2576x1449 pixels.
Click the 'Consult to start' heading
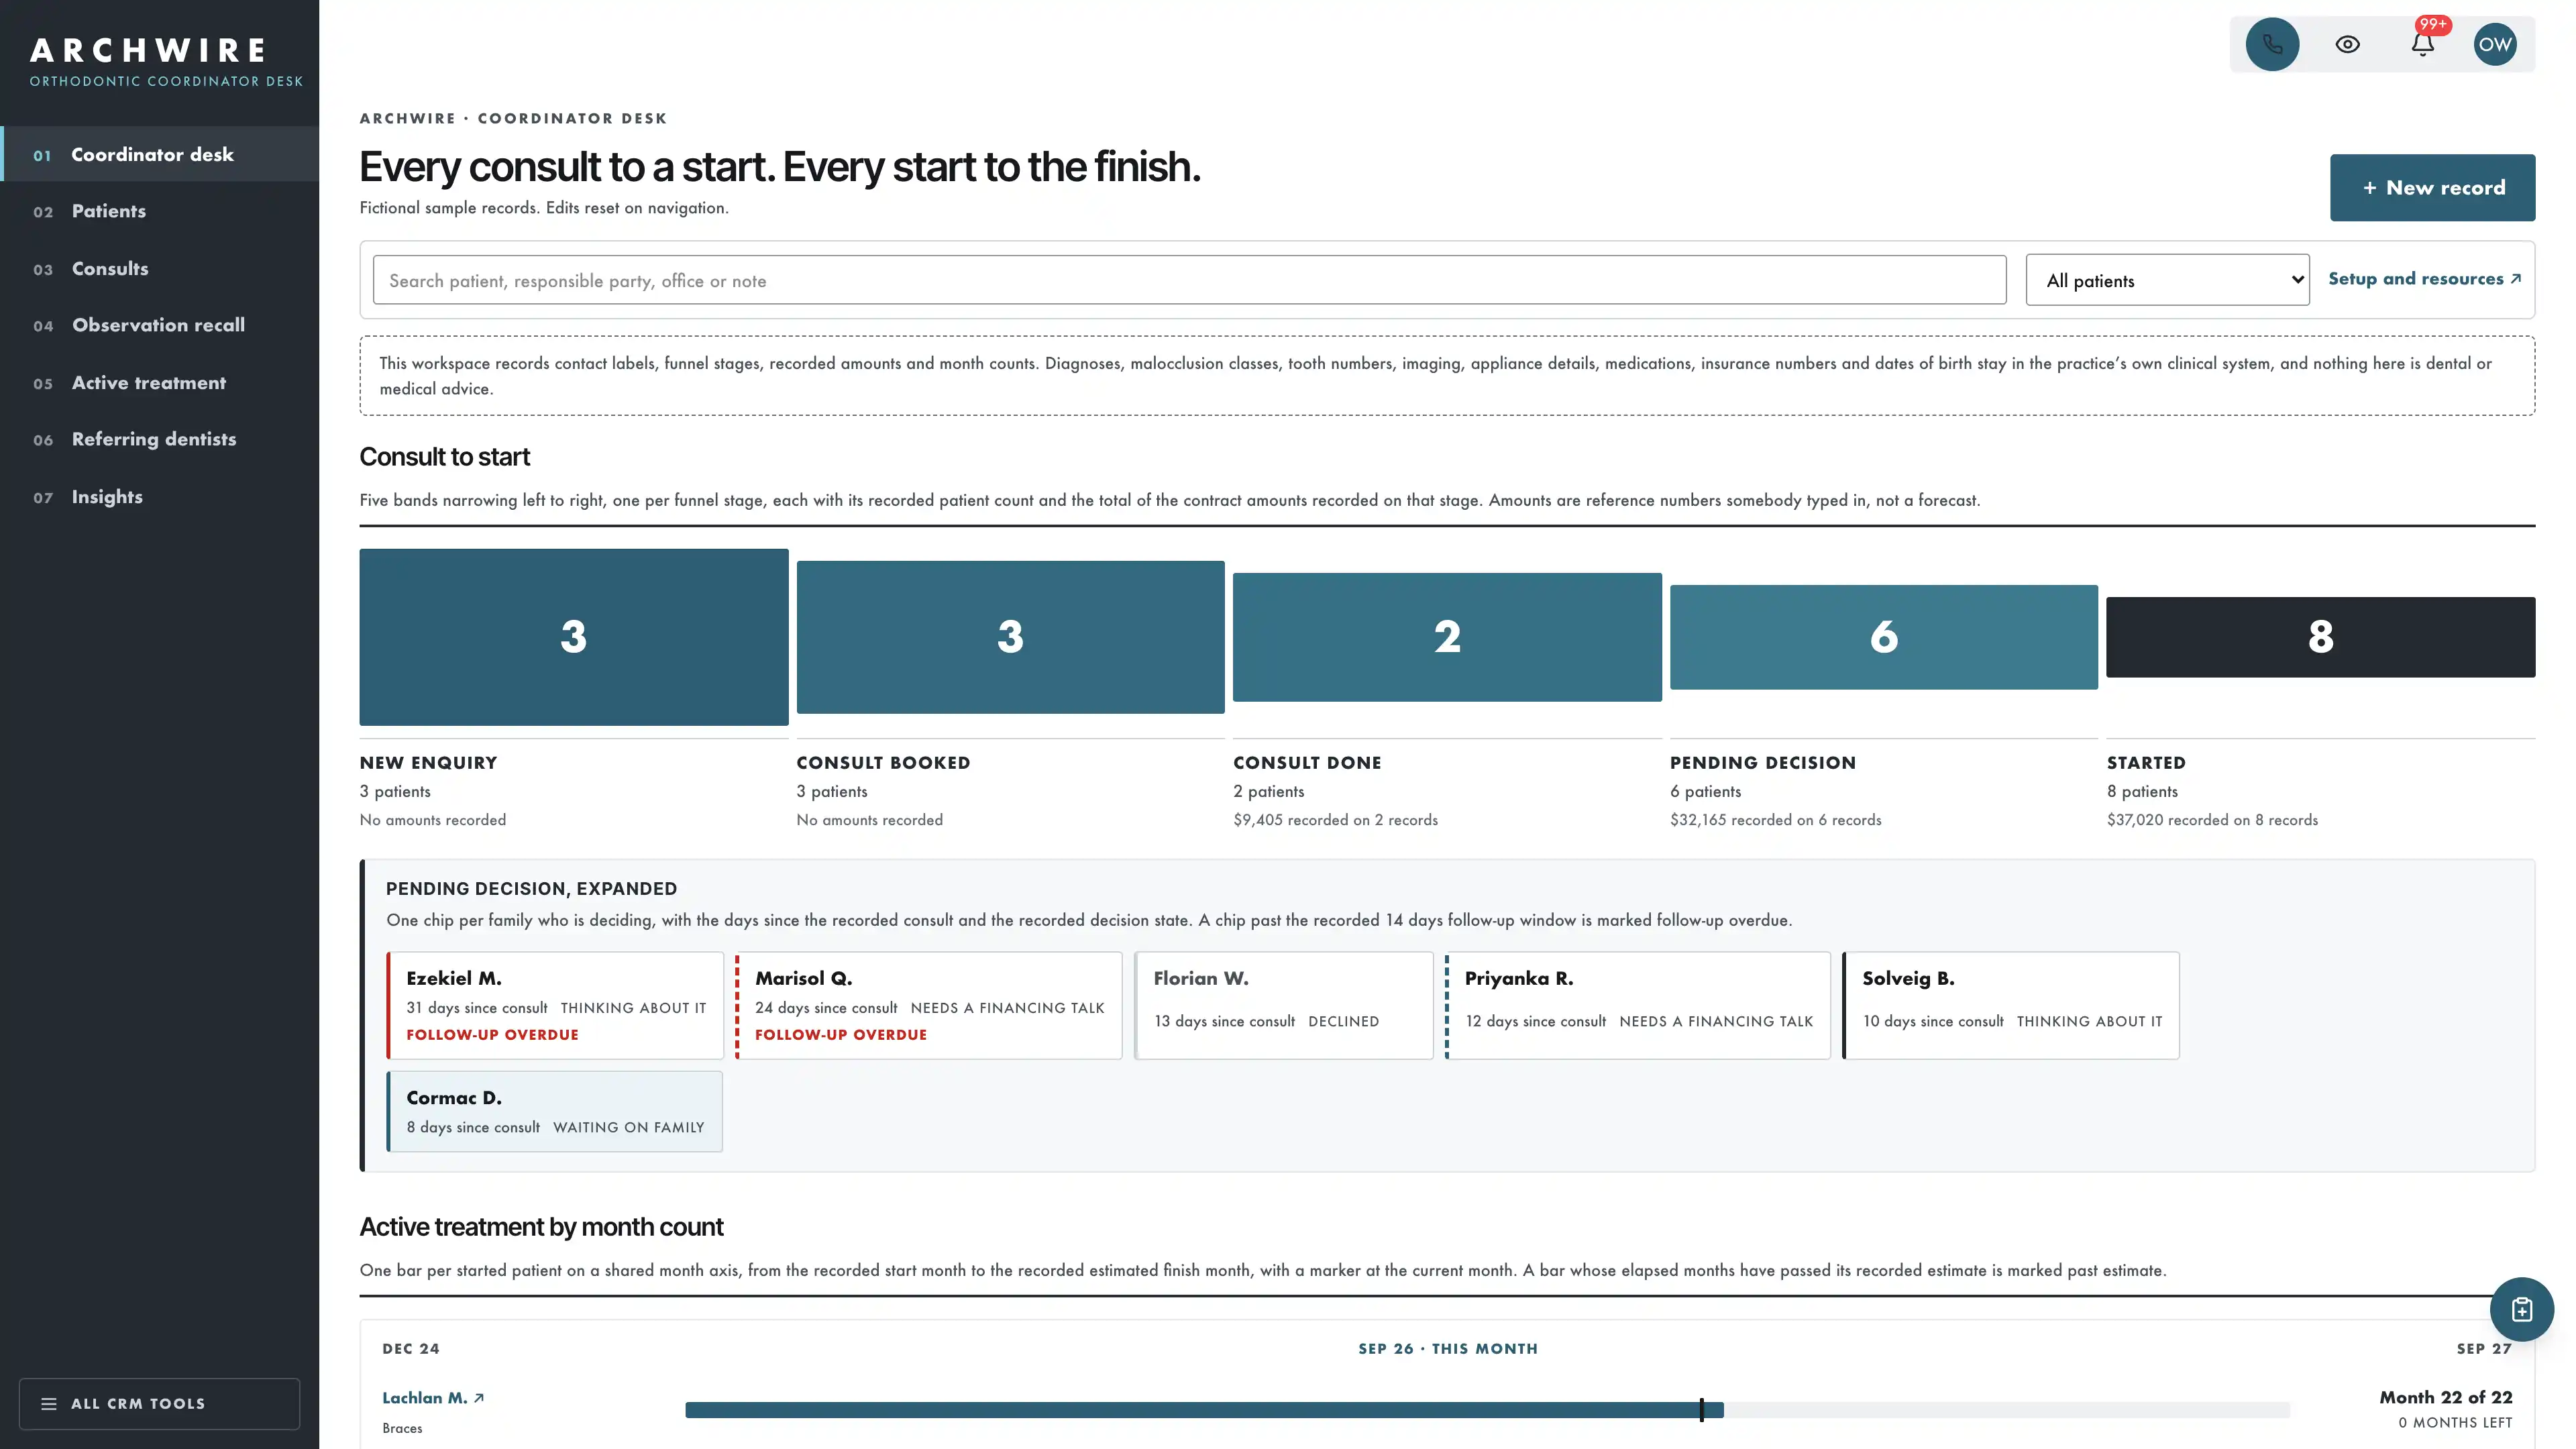click(444, 457)
